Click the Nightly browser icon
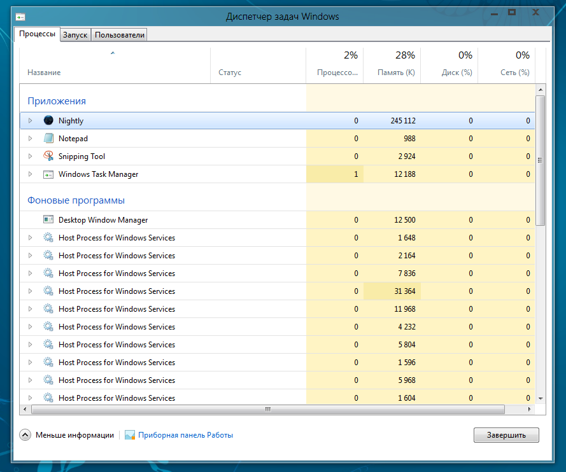This screenshot has width=566, height=472. pyautogui.click(x=48, y=120)
